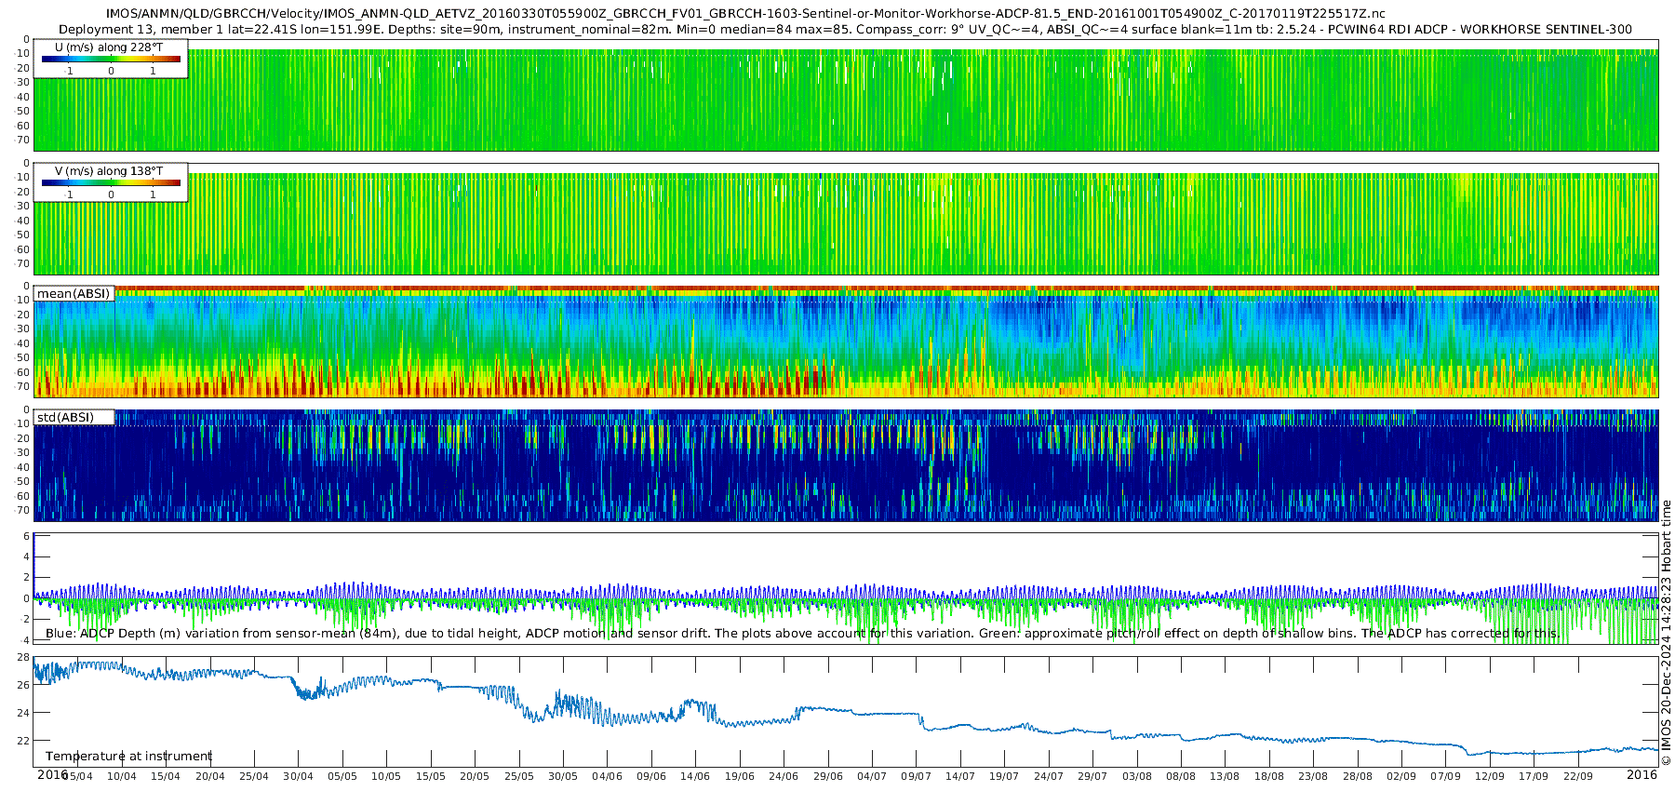1675x791 pixels.
Task: Click the 19/06 date tick label
Action: coord(740,777)
